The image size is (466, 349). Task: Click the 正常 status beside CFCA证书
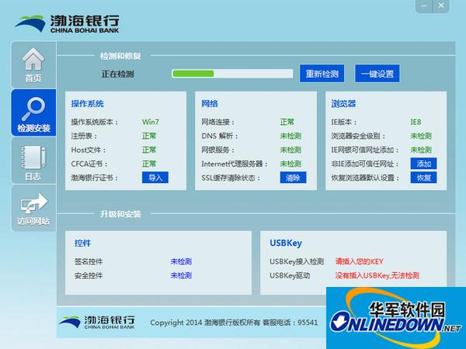point(149,164)
